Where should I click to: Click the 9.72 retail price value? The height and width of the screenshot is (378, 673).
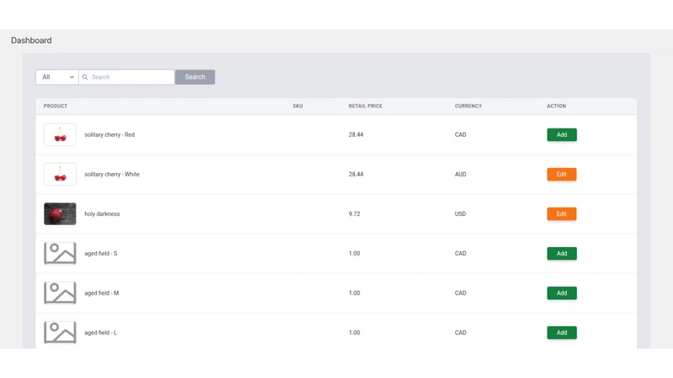pos(354,214)
